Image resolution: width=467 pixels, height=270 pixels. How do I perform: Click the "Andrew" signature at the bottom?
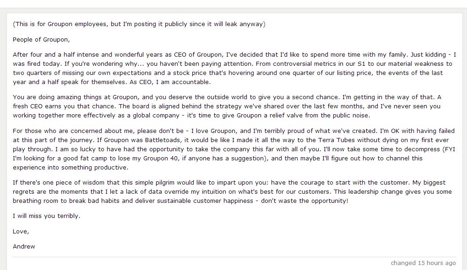(24, 246)
